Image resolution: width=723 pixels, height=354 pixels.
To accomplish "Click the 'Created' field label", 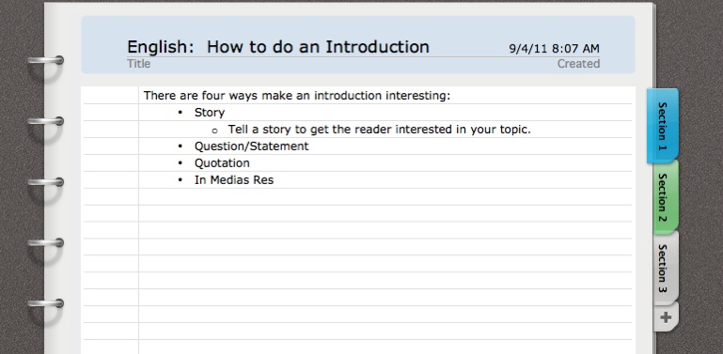I will click(x=578, y=64).
